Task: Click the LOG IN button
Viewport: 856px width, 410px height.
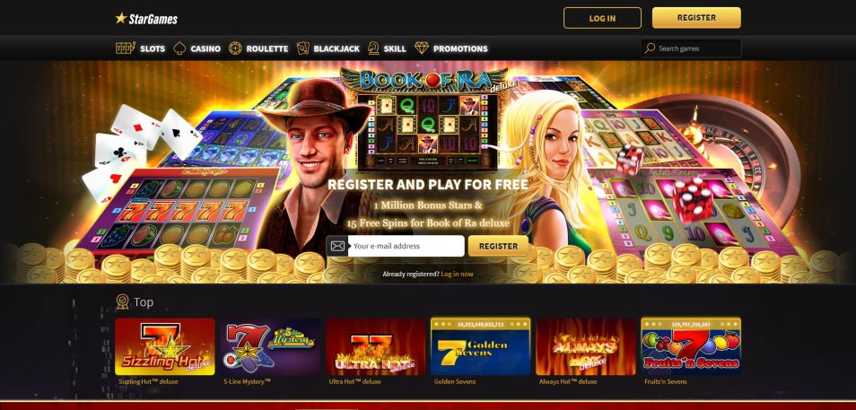Action: [x=602, y=18]
